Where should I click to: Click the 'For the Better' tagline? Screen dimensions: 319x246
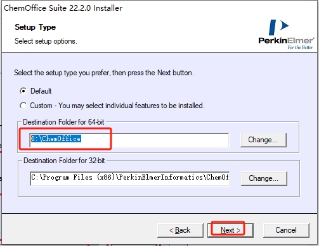pos(300,47)
